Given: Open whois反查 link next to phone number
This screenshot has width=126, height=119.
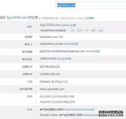Looking at the screenshot, I should pyautogui.click(x=64, y=59).
